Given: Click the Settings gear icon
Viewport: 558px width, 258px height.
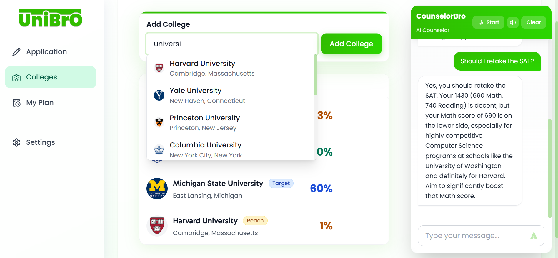Looking at the screenshot, I should pos(16,142).
